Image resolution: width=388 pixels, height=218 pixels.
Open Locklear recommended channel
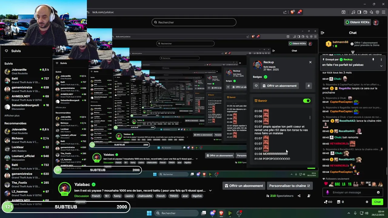27,149
